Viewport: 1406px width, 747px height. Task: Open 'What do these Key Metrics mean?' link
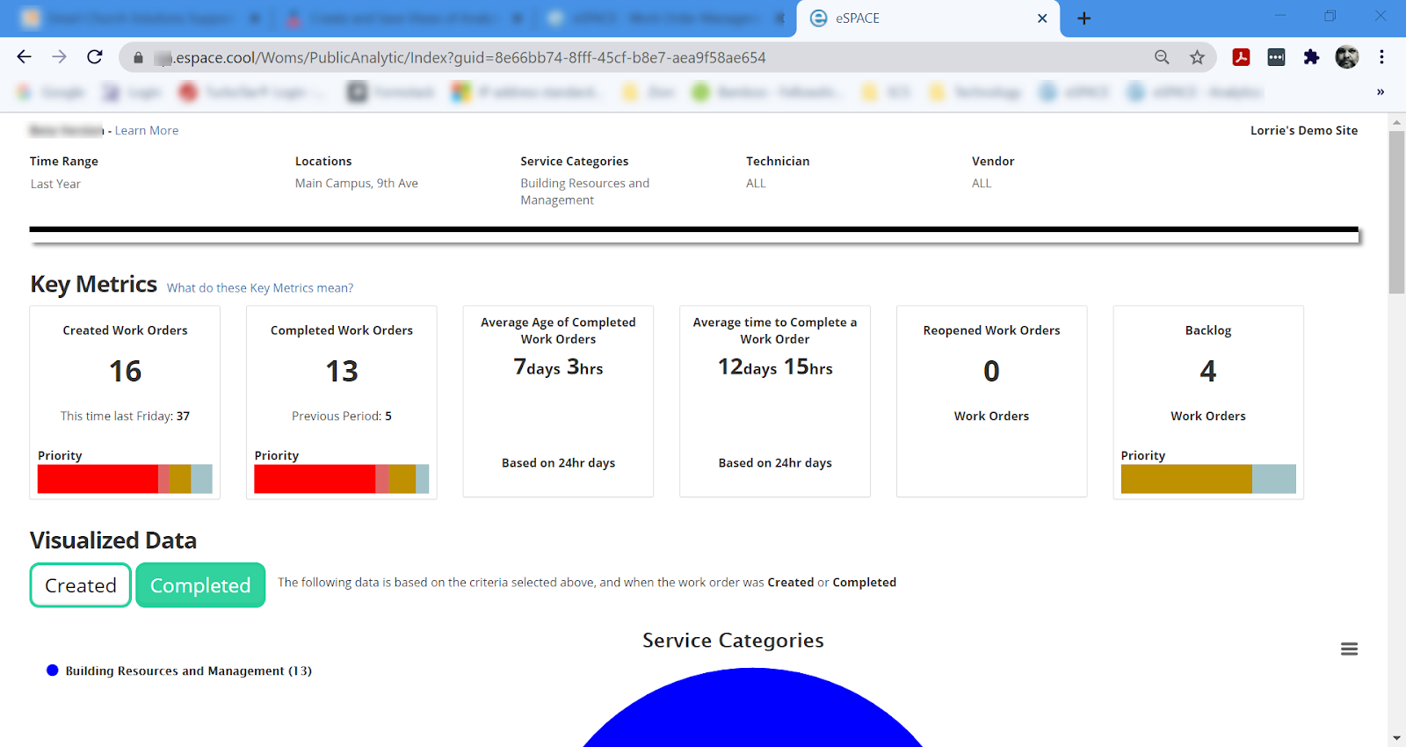tap(260, 288)
